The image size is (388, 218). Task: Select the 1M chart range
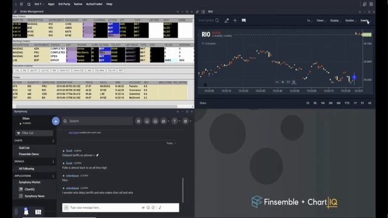[323, 103]
